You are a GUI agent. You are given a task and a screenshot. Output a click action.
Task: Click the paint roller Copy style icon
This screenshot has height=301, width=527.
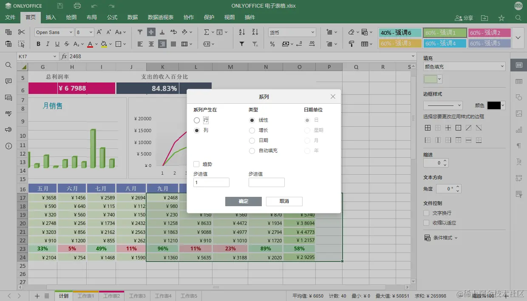(351, 44)
